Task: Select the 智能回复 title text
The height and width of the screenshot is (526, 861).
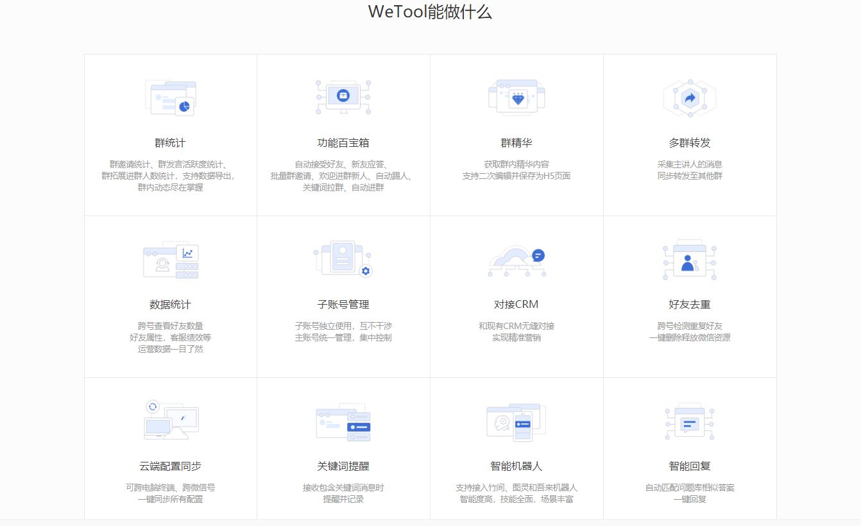Action: point(690,466)
